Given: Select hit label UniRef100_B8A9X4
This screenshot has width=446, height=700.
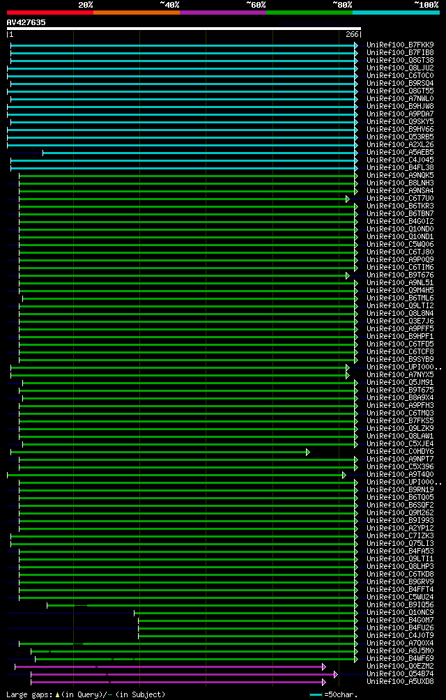Looking at the screenshot, I should [x=400, y=398].
